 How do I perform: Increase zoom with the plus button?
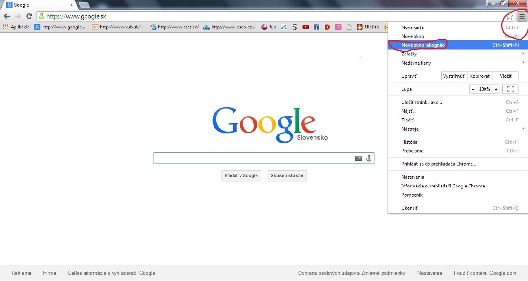click(x=496, y=89)
